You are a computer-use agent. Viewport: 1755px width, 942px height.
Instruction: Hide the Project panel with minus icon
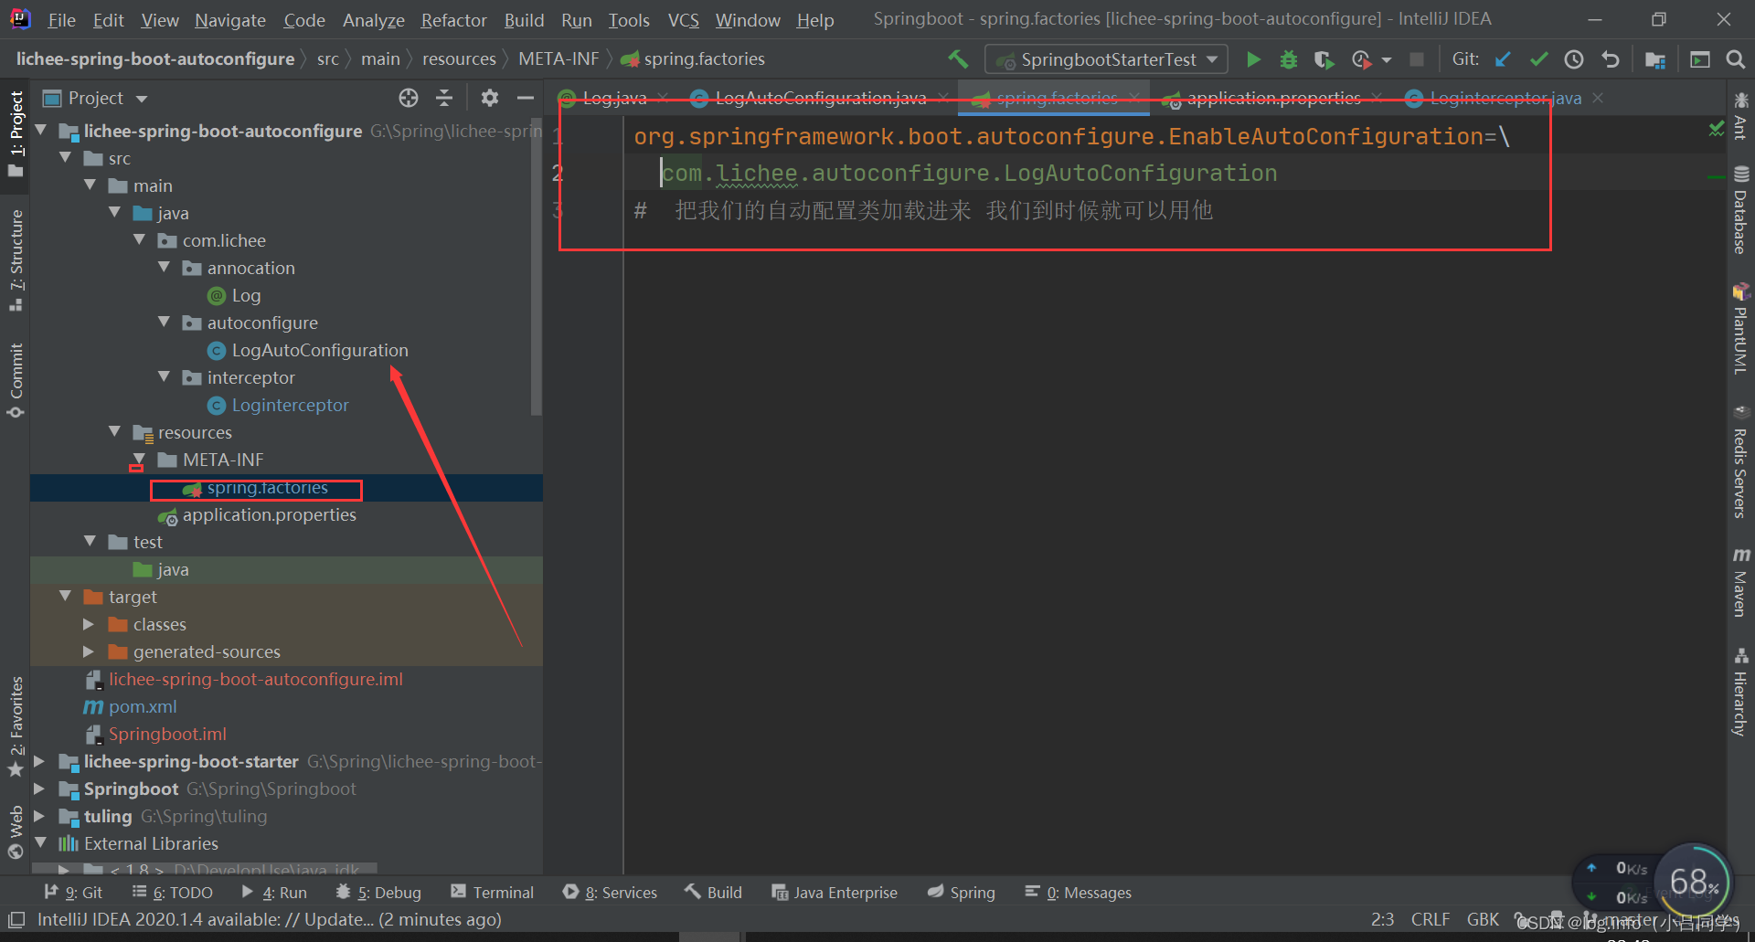tap(526, 98)
